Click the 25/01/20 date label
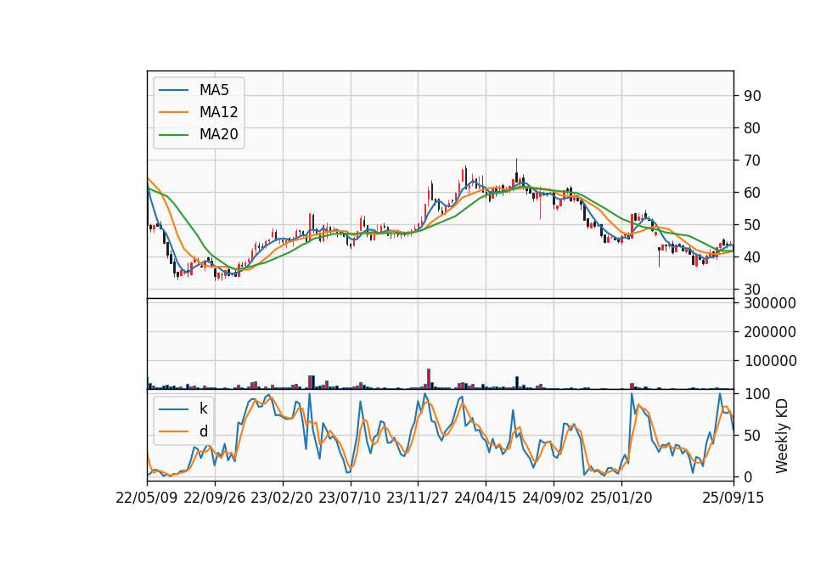 pos(621,498)
